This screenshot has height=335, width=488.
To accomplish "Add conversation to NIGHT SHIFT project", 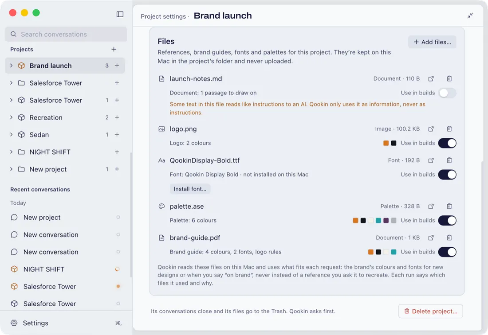I will pos(117,152).
